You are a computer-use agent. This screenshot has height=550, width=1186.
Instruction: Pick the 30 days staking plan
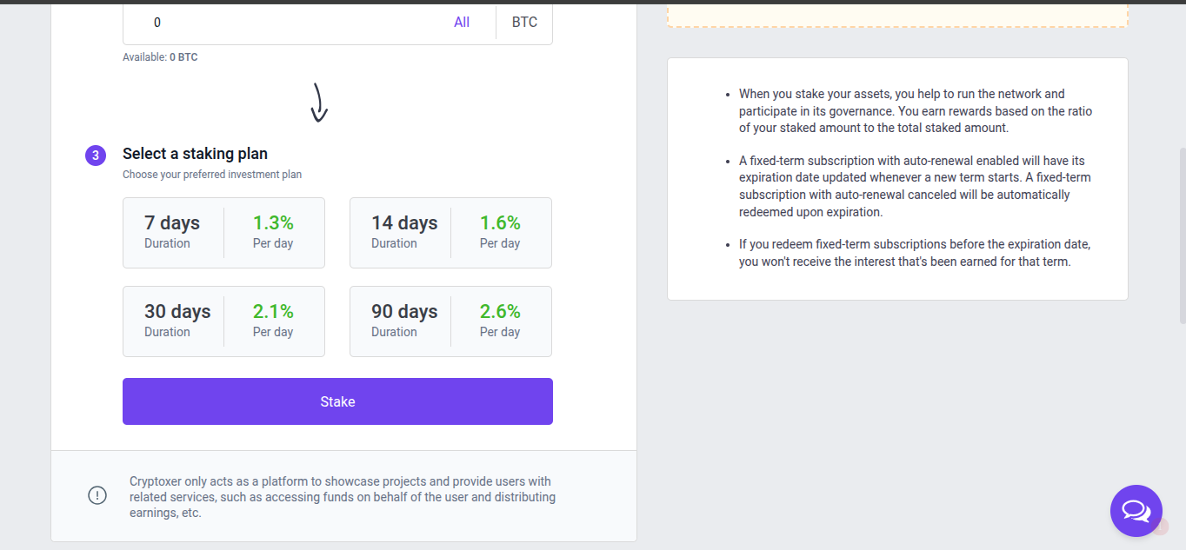point(223,321)
